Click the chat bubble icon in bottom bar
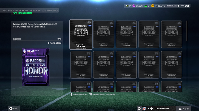Viewport: 199px width, 111px height. coord(139,108)
